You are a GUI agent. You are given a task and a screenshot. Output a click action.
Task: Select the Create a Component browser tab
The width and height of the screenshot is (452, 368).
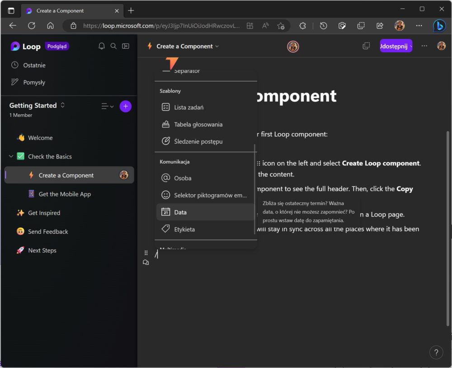tap(72, 11)
